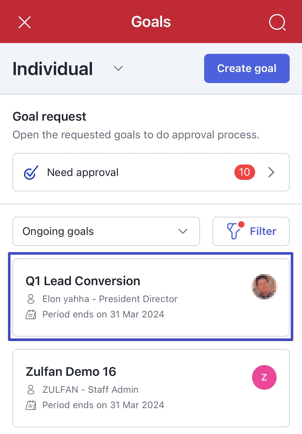The image size is (302, 434).
Task: Click calendar icon on Zulfan Demo 16
Action: pos(31,405)
